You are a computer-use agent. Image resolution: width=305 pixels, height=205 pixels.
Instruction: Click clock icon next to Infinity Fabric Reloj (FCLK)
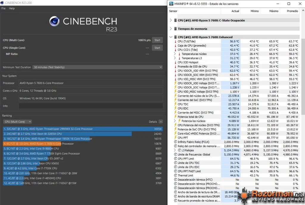pyautogui.click(x=175, y=142)
